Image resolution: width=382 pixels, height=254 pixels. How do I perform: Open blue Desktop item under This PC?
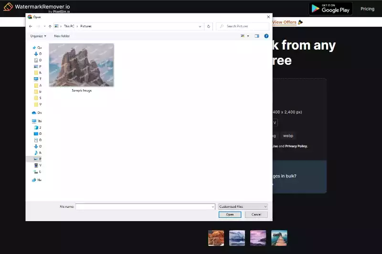point(38,134)
